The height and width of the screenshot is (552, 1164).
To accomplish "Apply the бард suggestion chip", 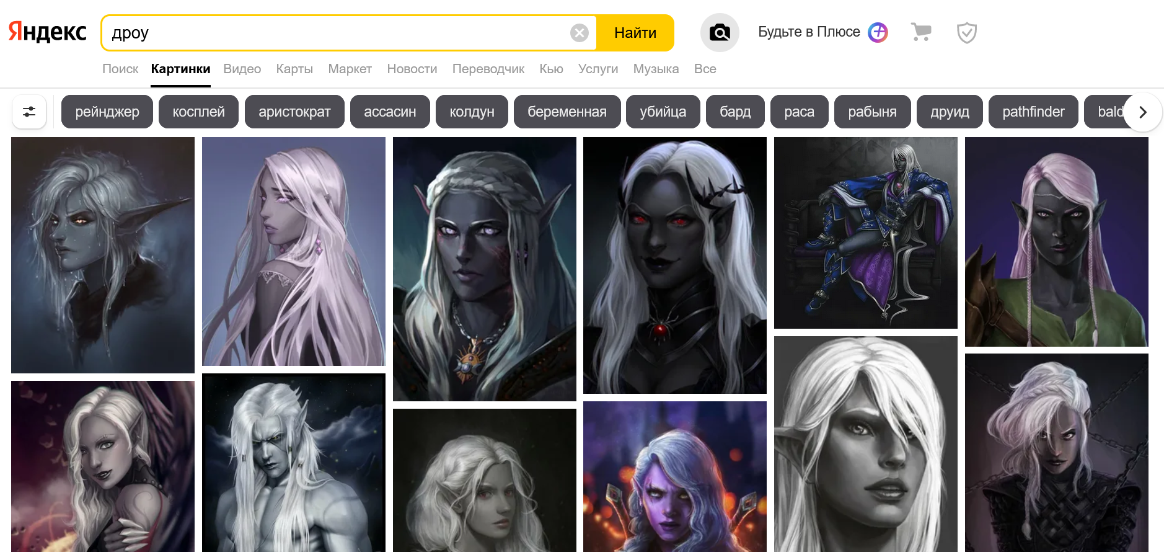I will (x=735, y=112).
